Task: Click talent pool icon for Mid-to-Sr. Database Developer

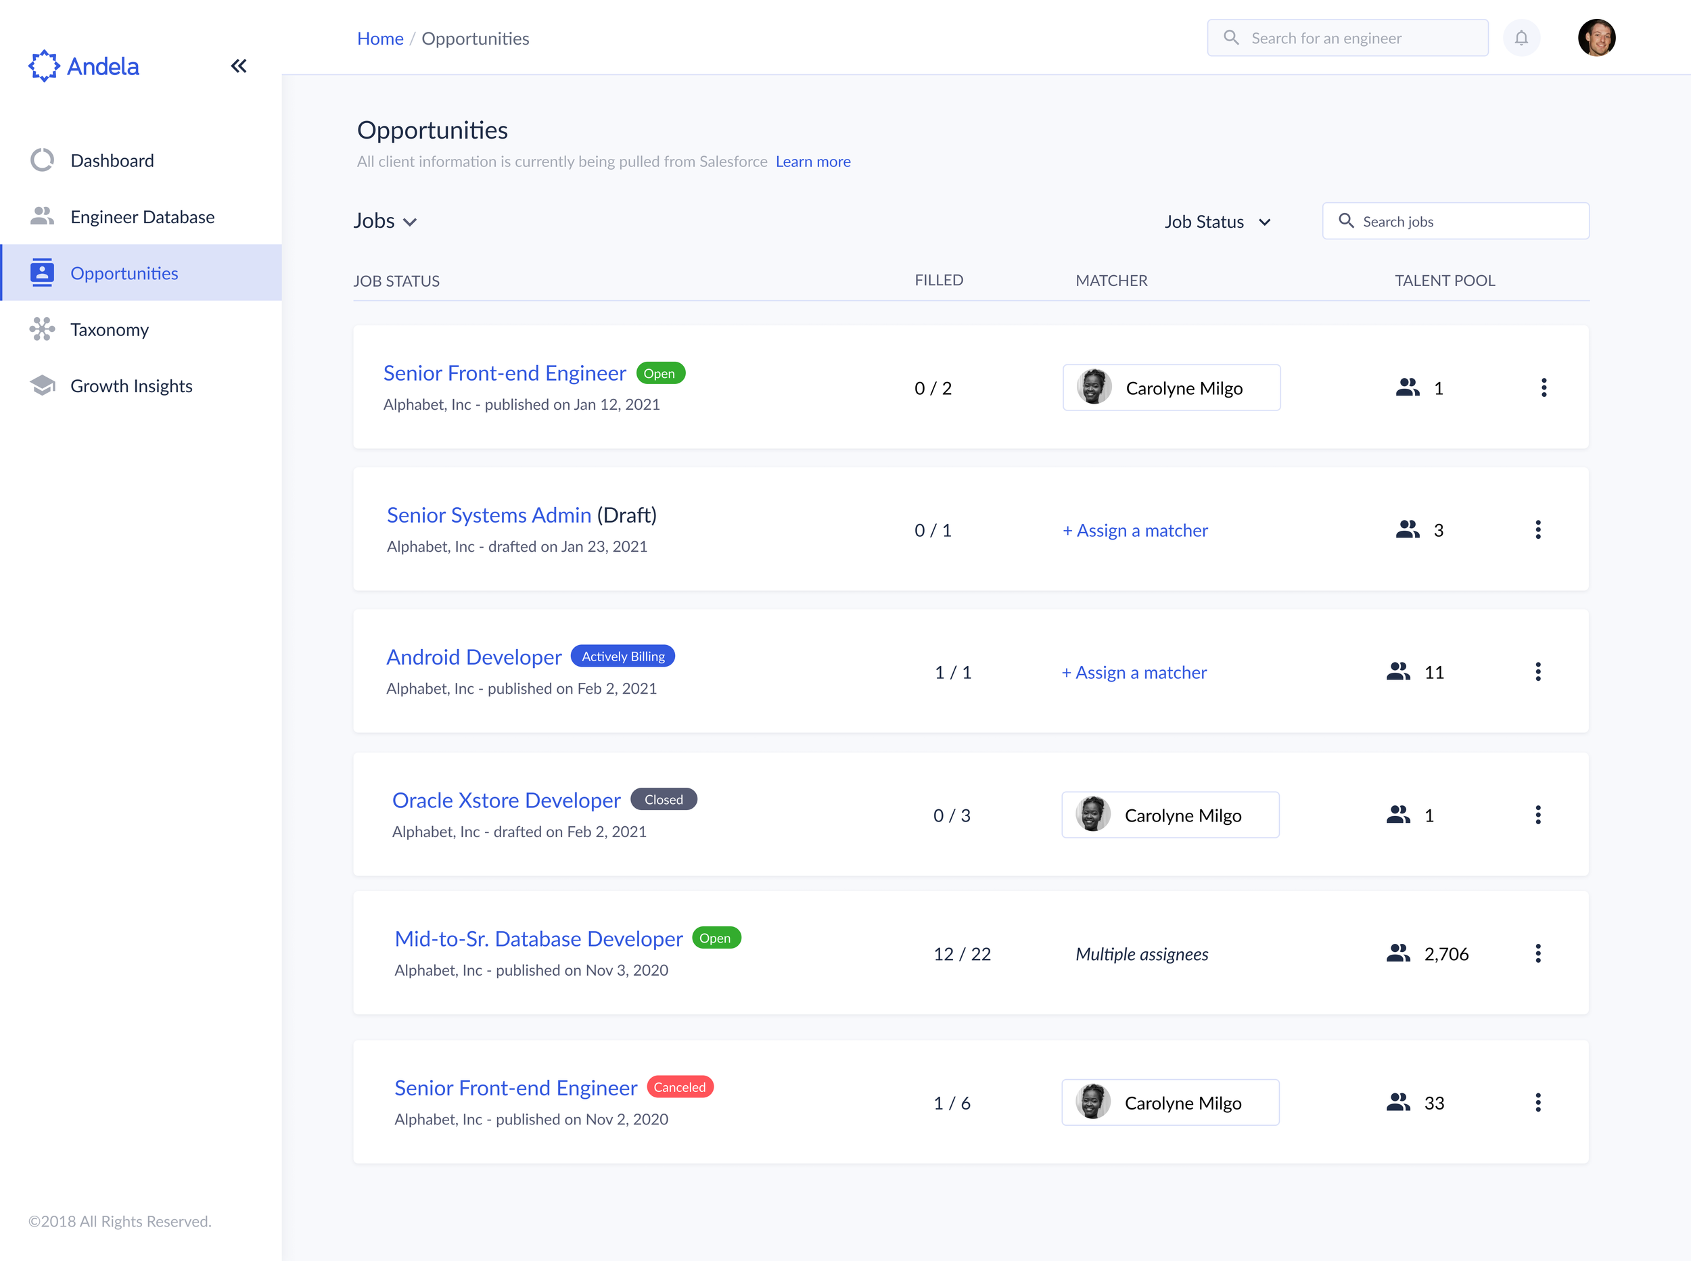Action: coord(1398,953)
